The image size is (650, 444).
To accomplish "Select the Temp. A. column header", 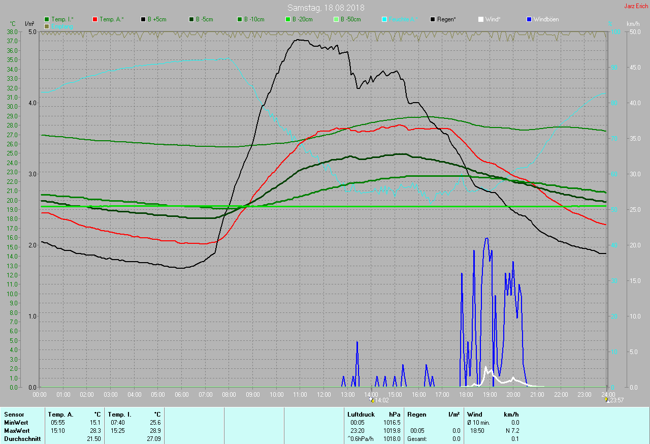I will (61, 415).
